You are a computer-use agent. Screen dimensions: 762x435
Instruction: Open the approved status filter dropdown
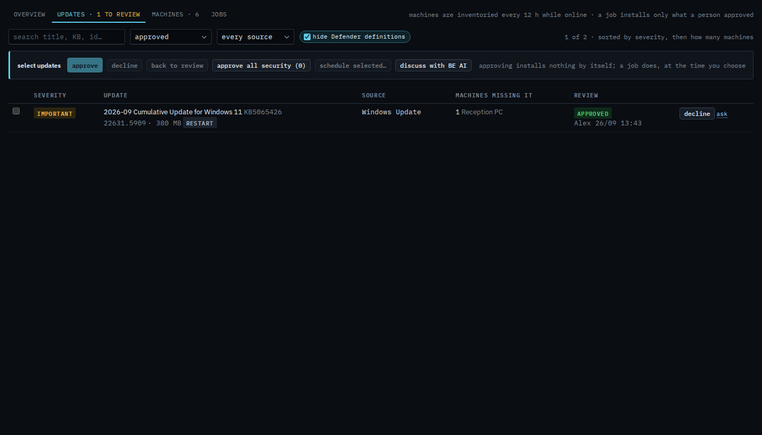(171, 37)
